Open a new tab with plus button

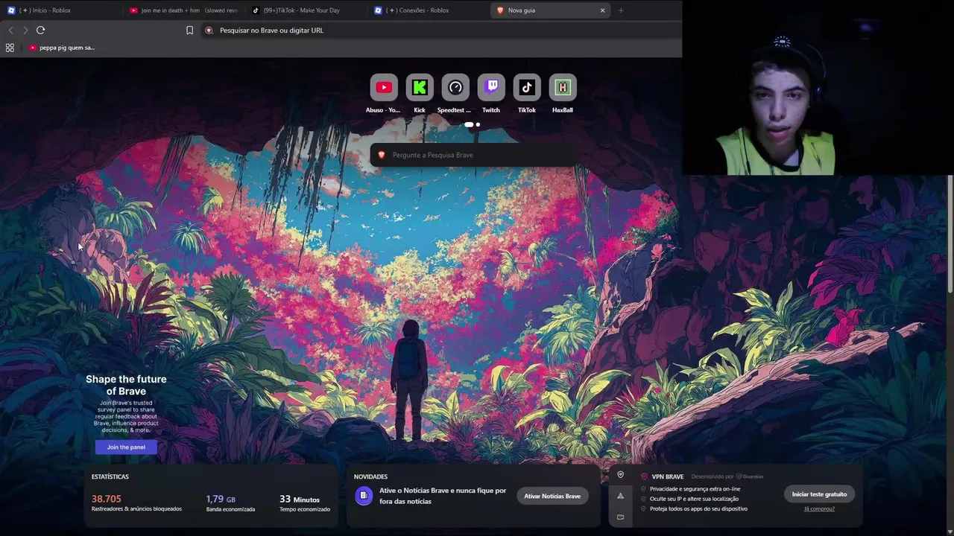[621, 10]
